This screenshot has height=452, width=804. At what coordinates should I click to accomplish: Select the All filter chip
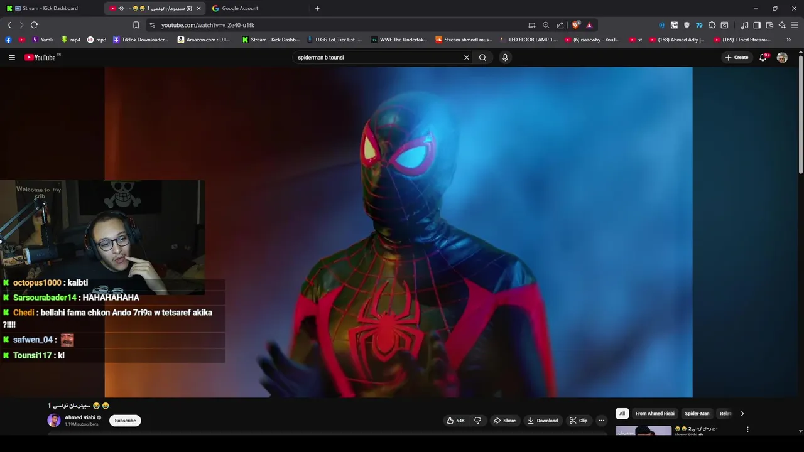click(622, 414)
